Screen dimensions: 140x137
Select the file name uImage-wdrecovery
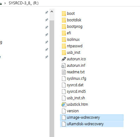click(83, 118)
